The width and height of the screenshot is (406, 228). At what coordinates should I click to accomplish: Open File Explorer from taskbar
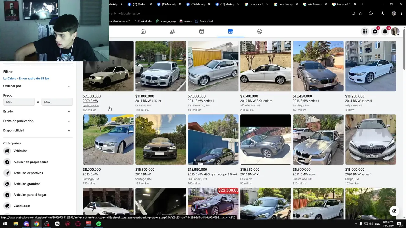click(x=16, y=224)
